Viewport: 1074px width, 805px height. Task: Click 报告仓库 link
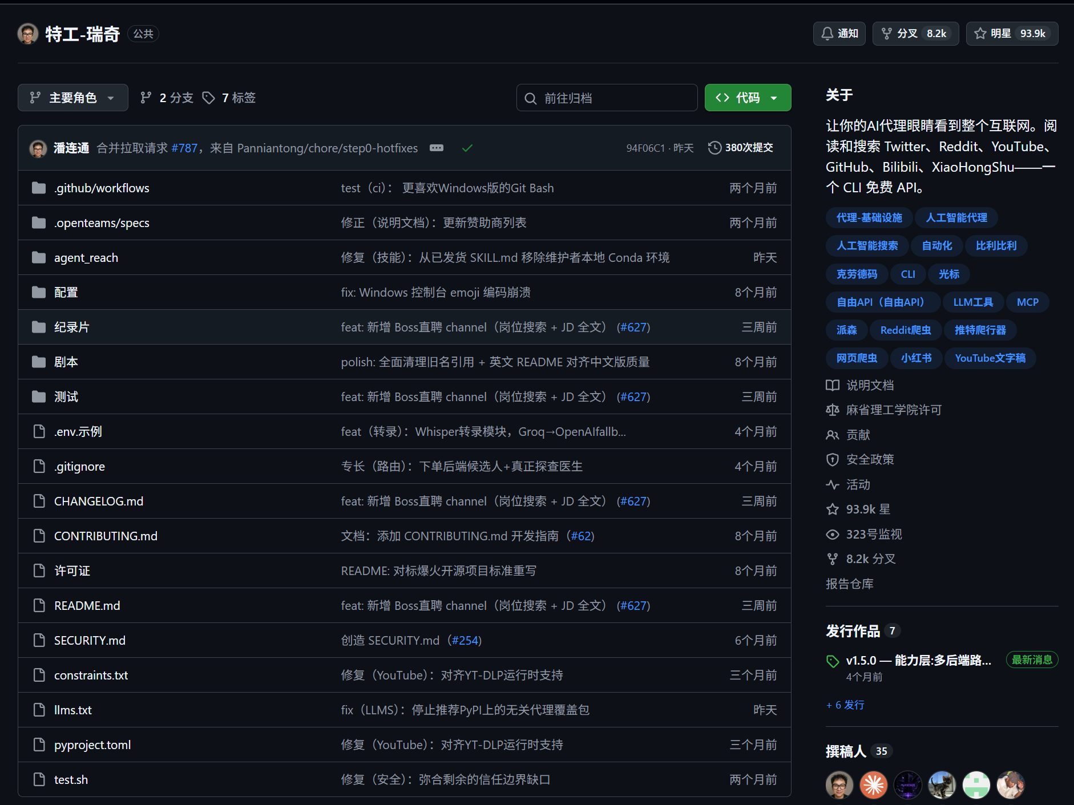pyautogui.click(x=850, y=584)
